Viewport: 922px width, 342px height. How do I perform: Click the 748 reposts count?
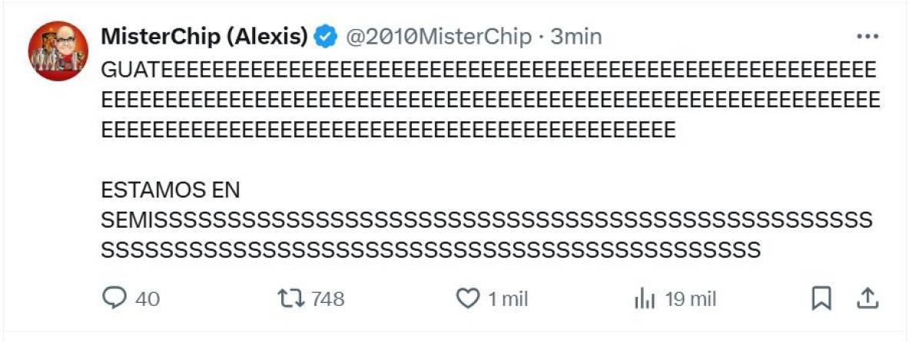(328, 299)
